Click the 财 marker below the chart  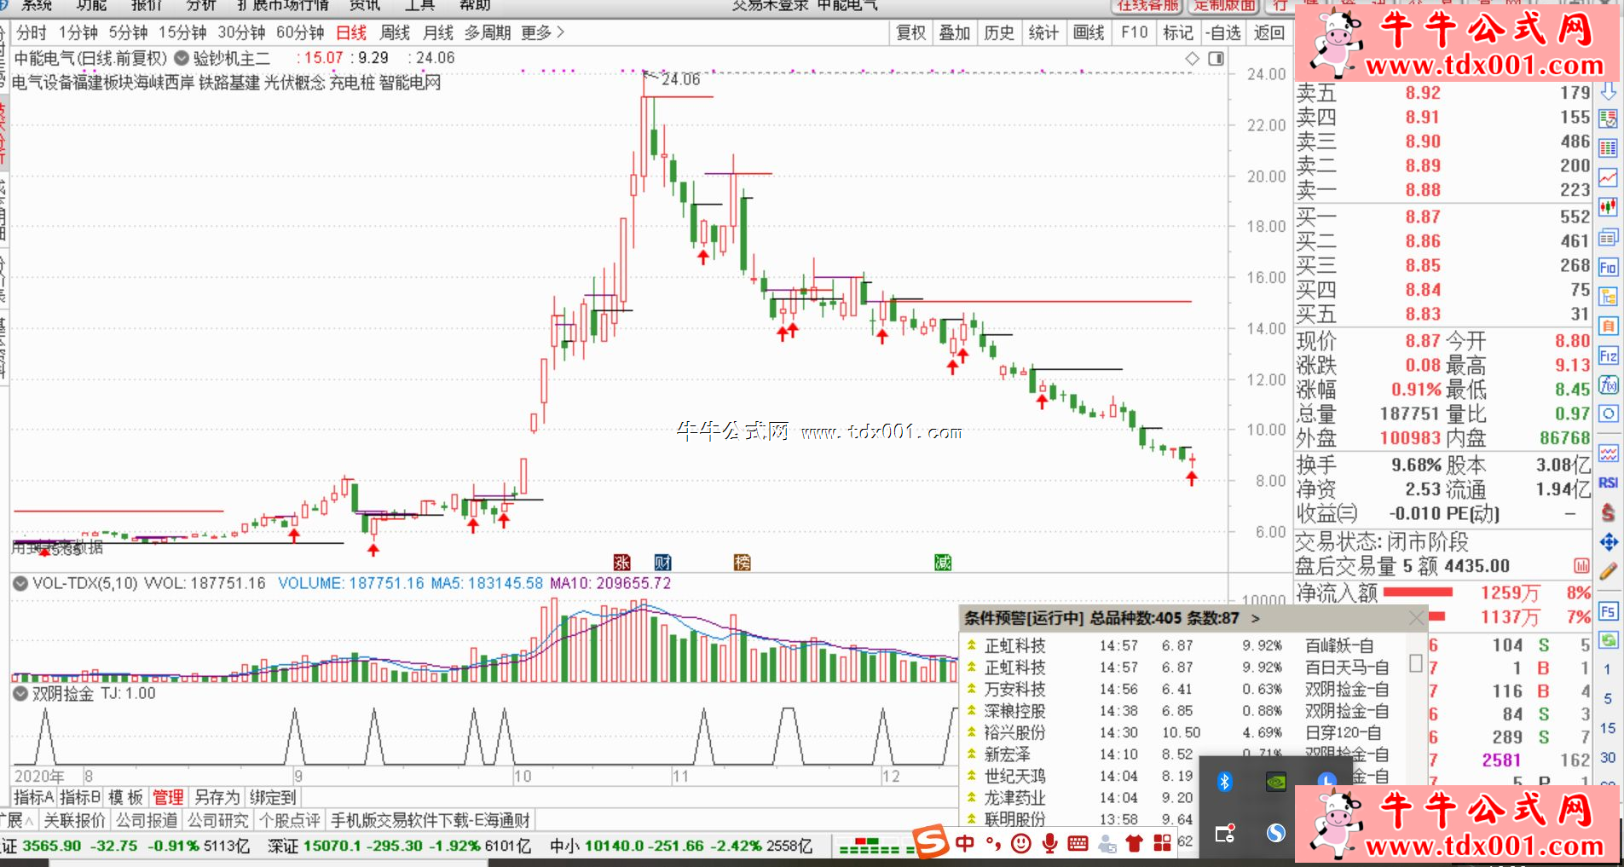point(663,562)
